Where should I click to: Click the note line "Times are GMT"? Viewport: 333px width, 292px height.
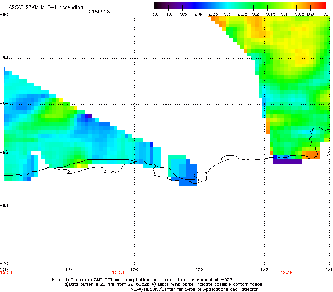[x=85, y=280]
